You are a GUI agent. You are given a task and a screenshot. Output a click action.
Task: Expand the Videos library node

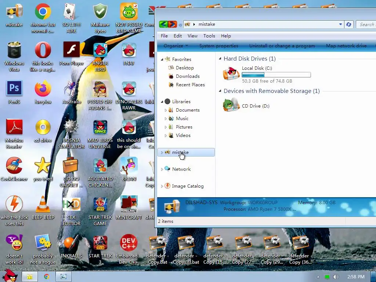click(x=166, y=135)
